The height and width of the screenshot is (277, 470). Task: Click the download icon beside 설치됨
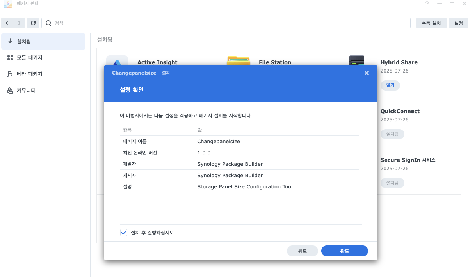pyautogui.click(x=10, y=41)
